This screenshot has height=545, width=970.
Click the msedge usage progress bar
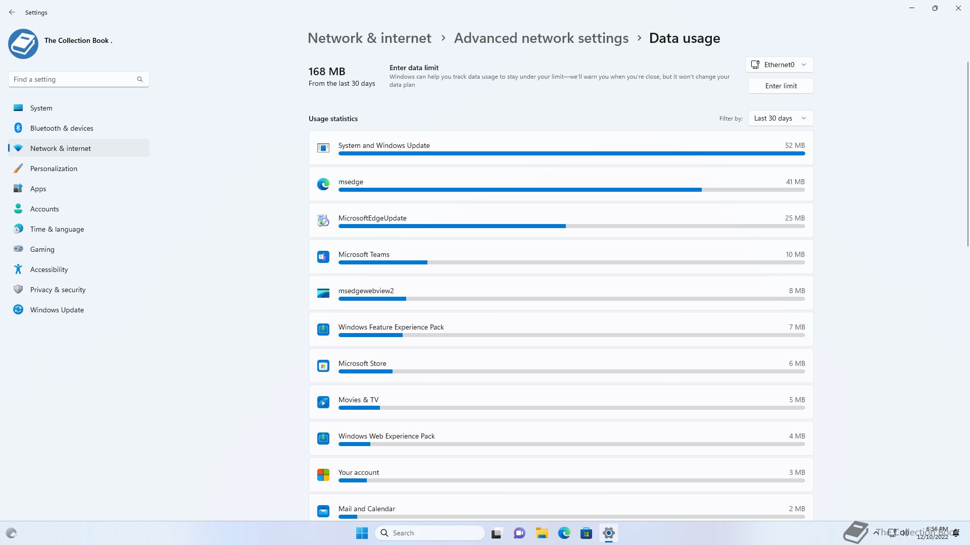point(571,190)
